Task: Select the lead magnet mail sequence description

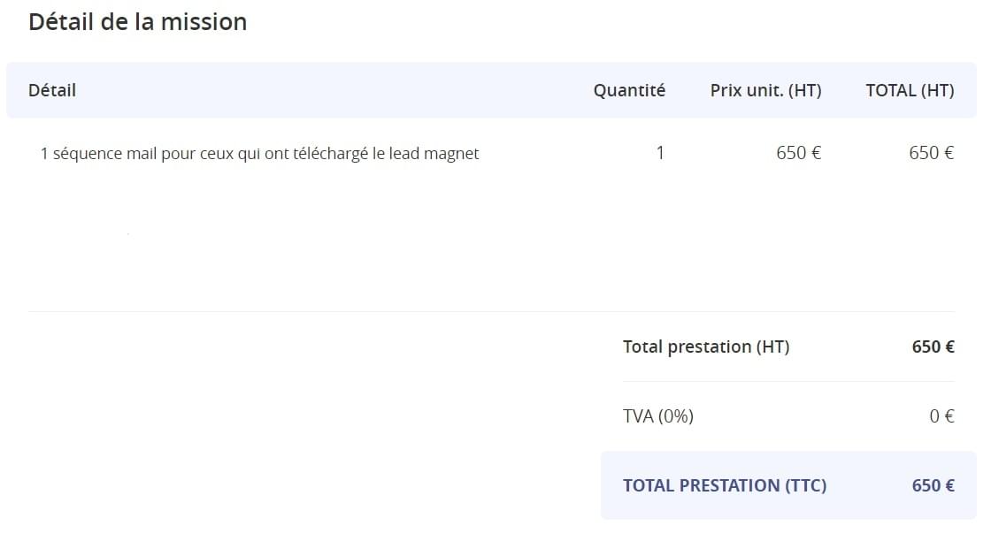Action: (x=260, y=154)
